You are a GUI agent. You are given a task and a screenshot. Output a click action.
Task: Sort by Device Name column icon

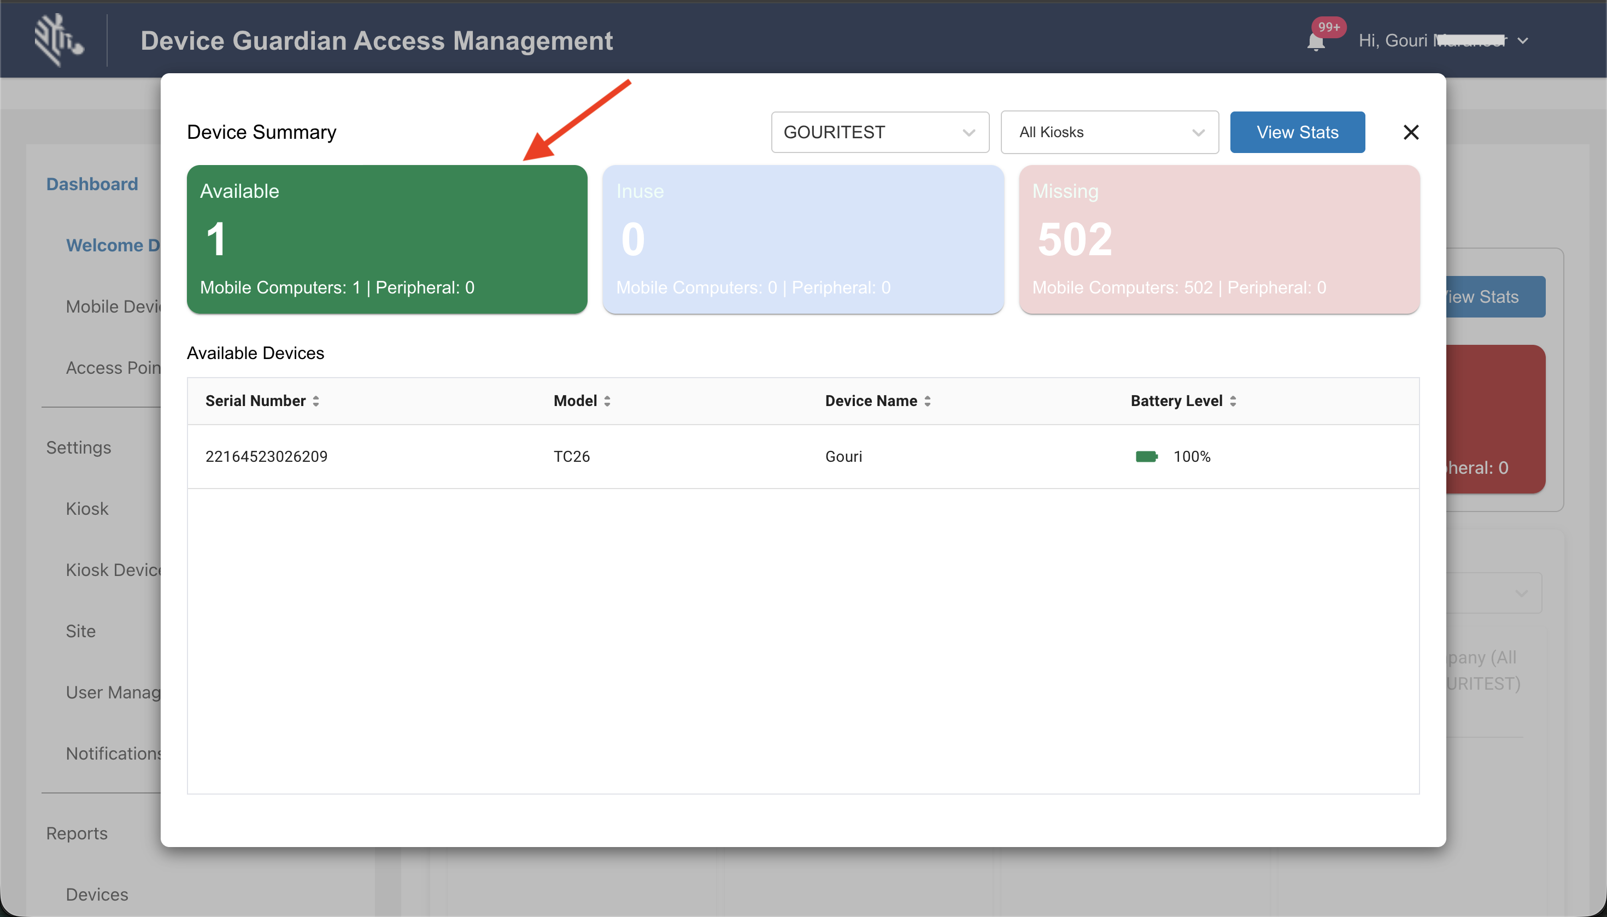pyautogui.click(x=927, y=401)
